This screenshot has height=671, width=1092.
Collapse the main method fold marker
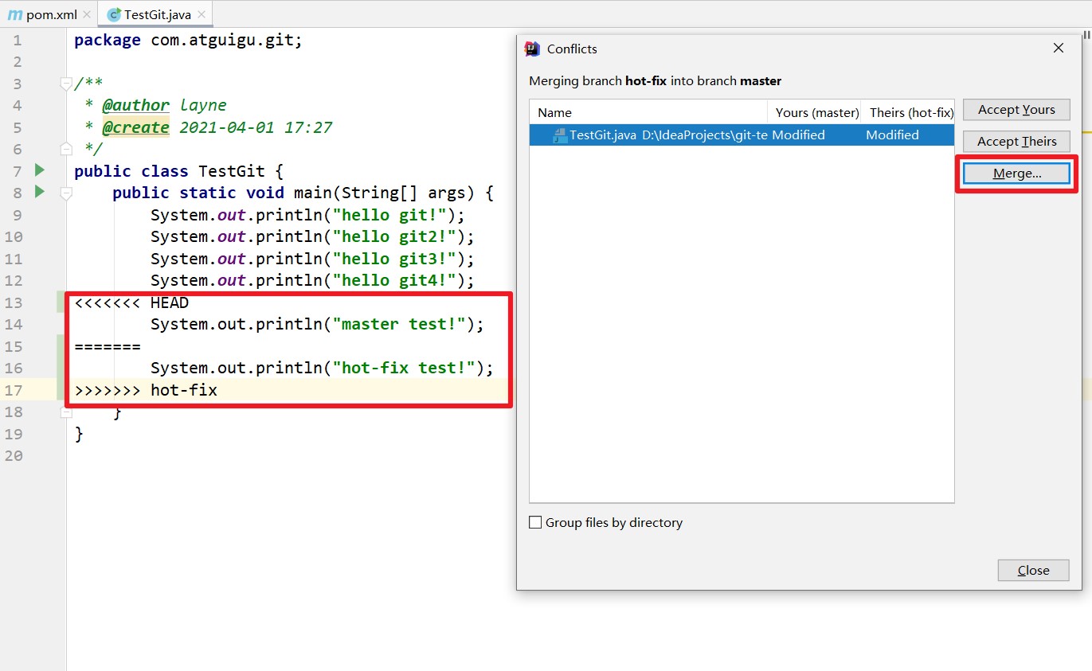pyautogui.click(x=66, y=193)
